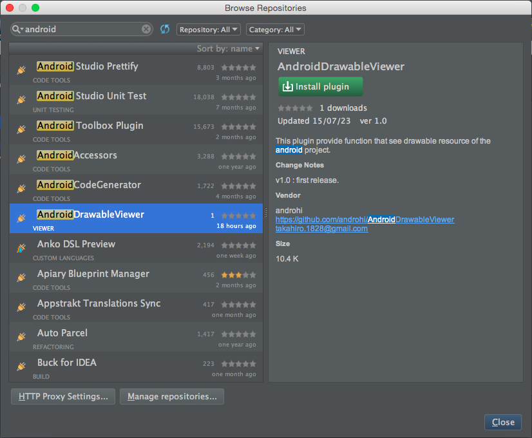
Task: Clear the android search text
Action: point(146,29)
